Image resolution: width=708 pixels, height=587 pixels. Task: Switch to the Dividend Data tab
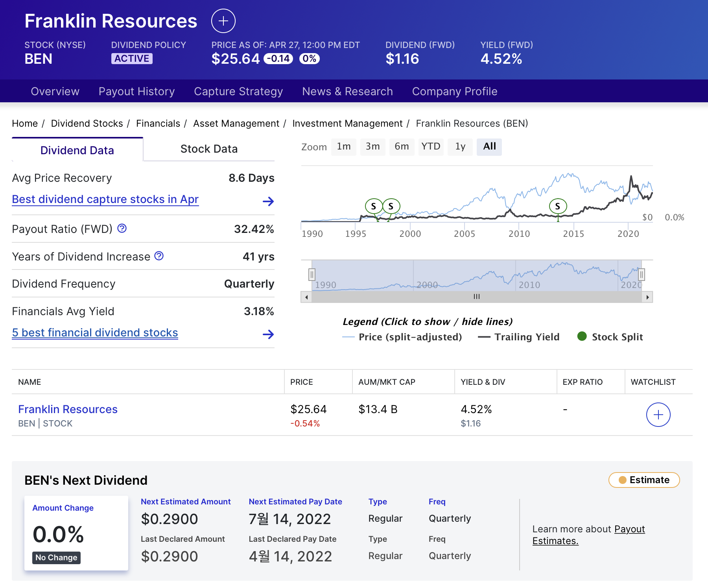[x=77, y=150]
